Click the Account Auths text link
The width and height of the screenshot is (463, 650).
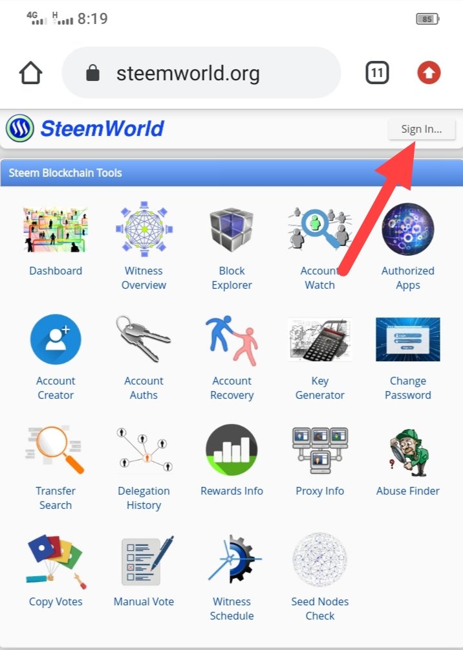click(144, 388)
